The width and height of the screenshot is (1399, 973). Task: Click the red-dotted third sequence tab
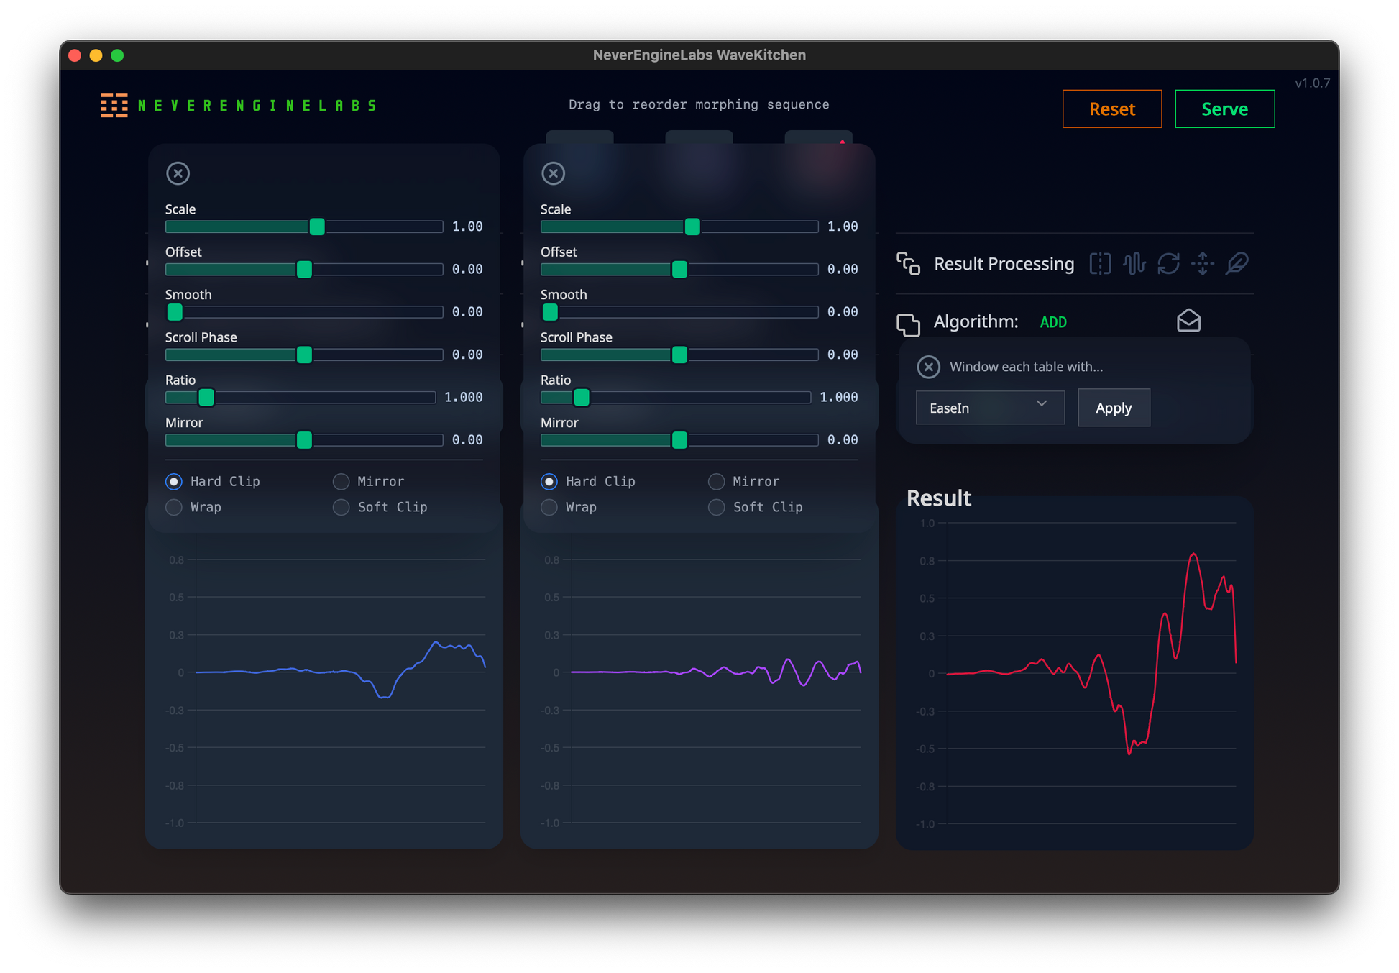(818, 138)
